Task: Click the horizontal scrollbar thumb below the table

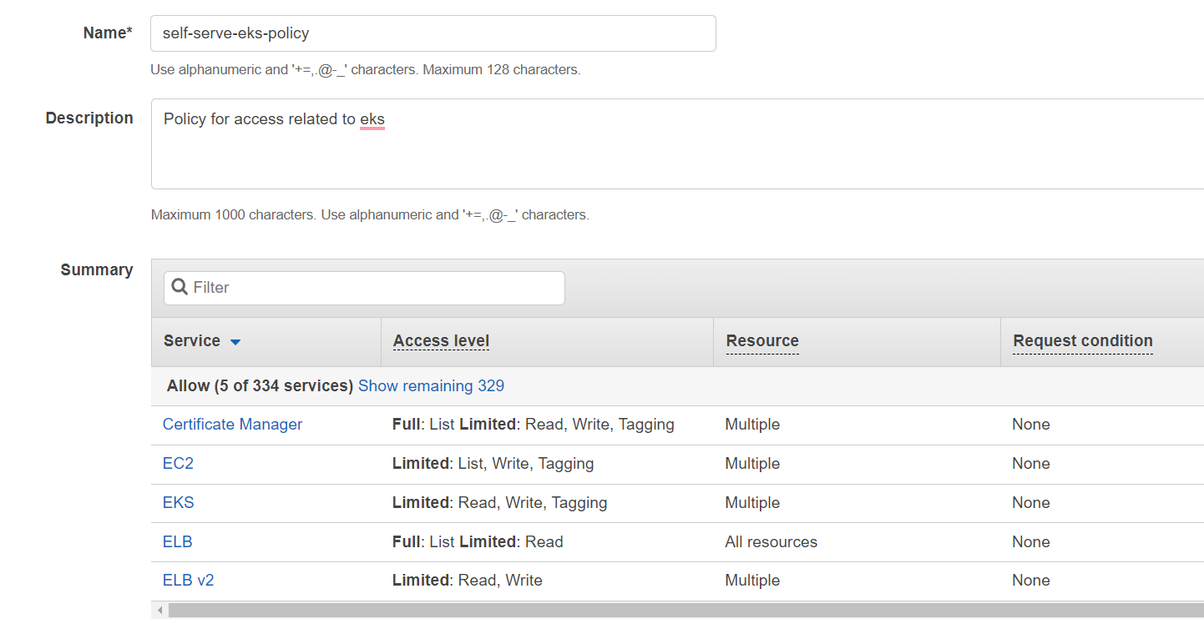Action: coord(685,611)
